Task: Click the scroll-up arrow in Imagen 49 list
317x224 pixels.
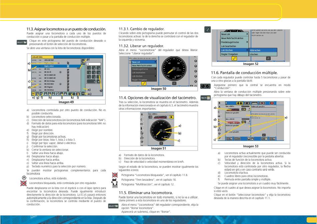Action: coord(83,61)
